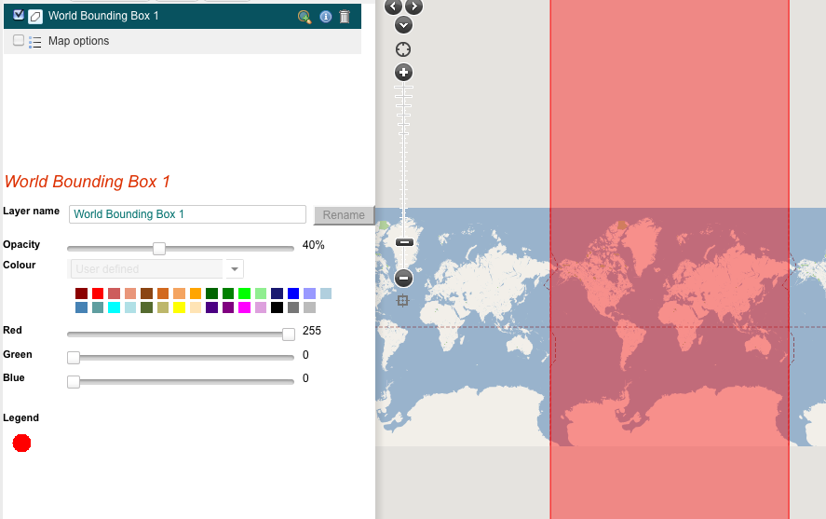Choose the bright yellow colour swatch

click(x=179, y=307)
